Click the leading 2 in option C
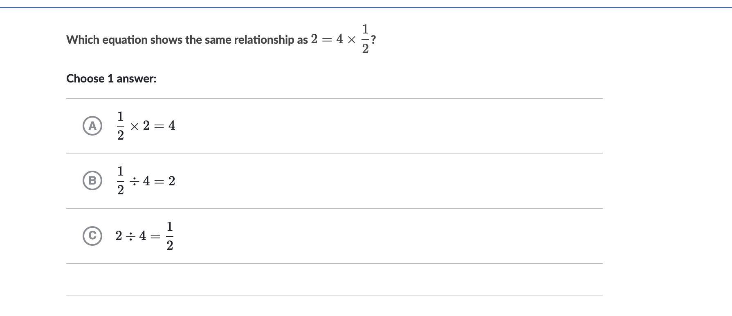732x316 pixels. (119, 236)
